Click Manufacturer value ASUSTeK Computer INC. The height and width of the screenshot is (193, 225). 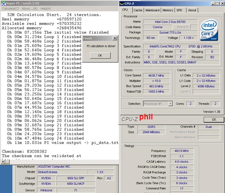(x=76, y=167)
